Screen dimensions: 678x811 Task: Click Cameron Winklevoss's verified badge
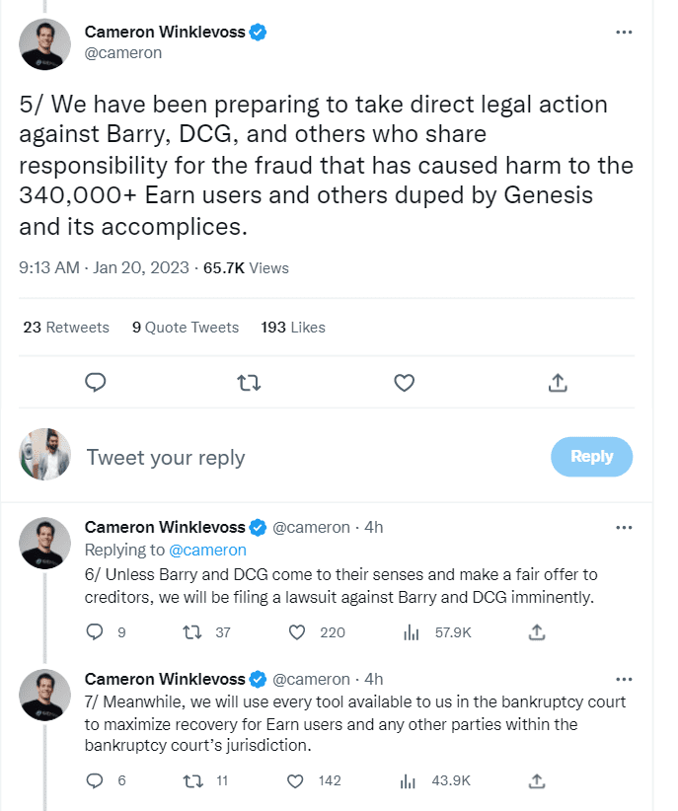tap(258, 31)
